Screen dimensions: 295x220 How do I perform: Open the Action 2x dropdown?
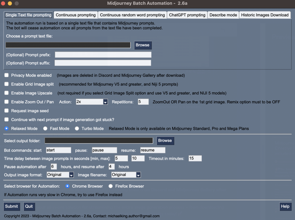[x=92, y=102]
